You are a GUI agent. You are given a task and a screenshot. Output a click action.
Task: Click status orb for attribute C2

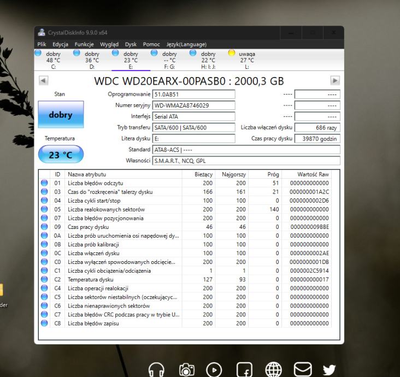(44, 279)
